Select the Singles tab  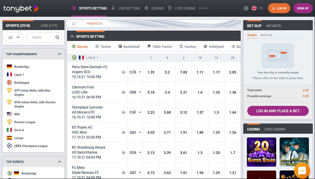coord(252,35)
